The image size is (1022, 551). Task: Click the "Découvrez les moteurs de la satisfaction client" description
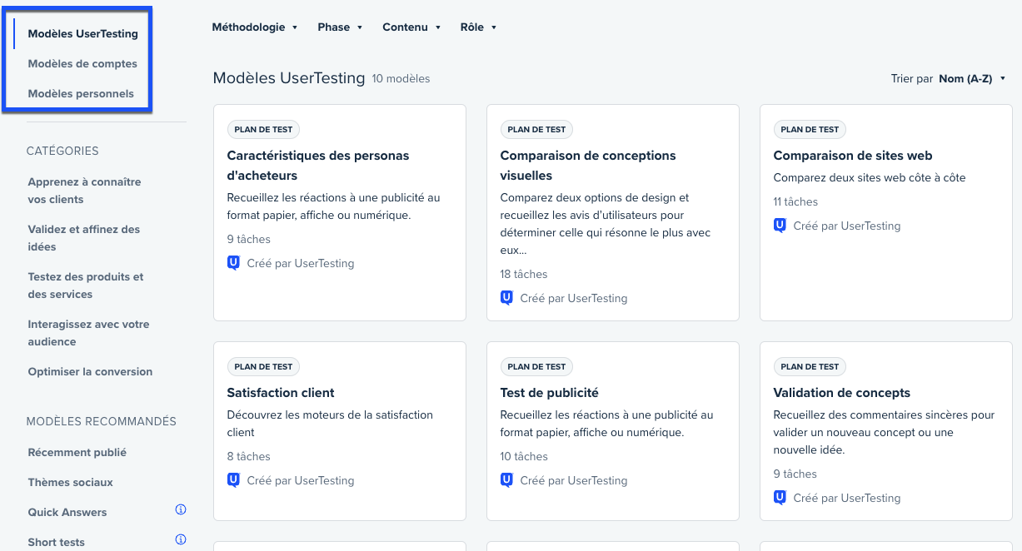click(330, 424)
